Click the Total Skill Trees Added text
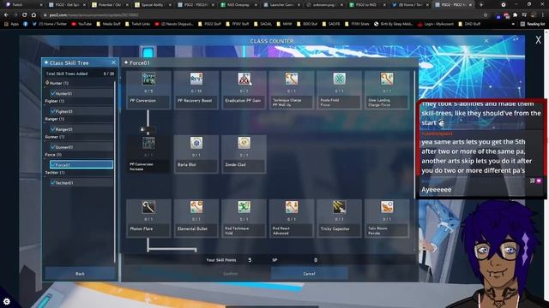549x308 pixels. pos(67,74)
